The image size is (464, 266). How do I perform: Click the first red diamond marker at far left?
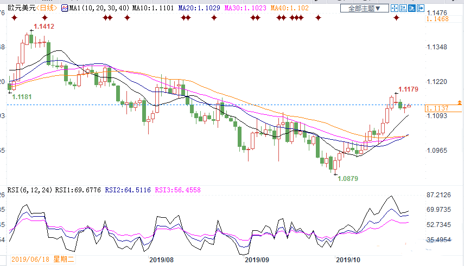14,18
